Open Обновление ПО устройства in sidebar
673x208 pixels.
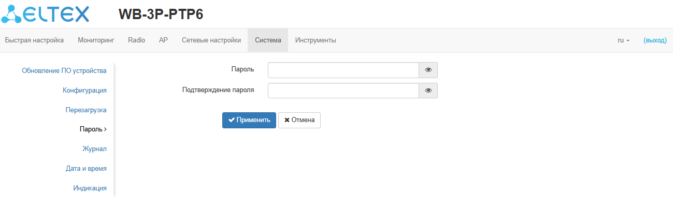(64, 71)
